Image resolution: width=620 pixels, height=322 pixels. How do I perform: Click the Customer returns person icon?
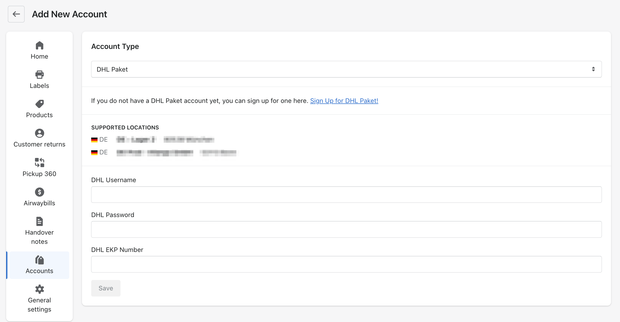click(40, 133)
